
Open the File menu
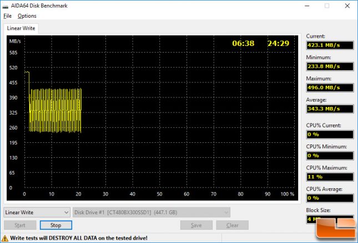7,16
